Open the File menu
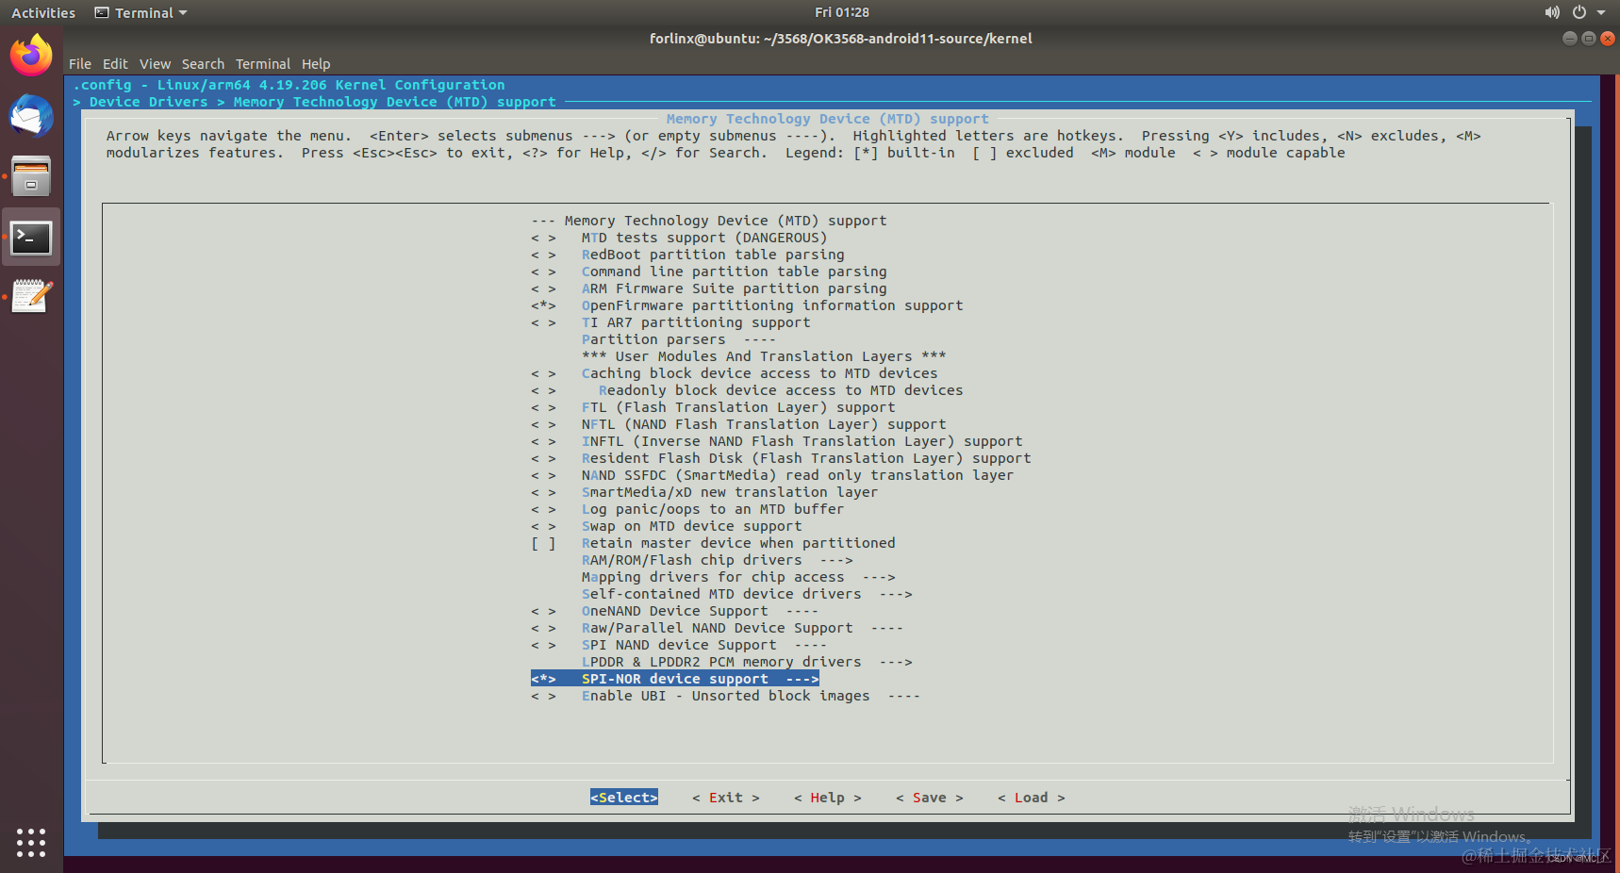The height and width of the screenshot is (873, 1620). (x=80, y=64)
